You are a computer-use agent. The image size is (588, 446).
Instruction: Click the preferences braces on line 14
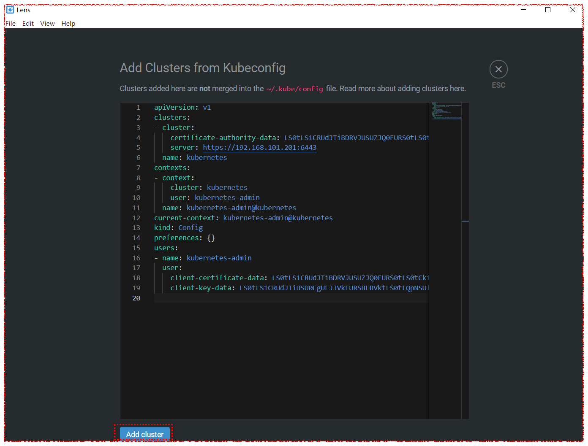[x=211, y=238]
